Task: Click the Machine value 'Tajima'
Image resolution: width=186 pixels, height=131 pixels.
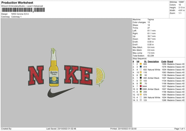Action: click(x=151, y=19)
